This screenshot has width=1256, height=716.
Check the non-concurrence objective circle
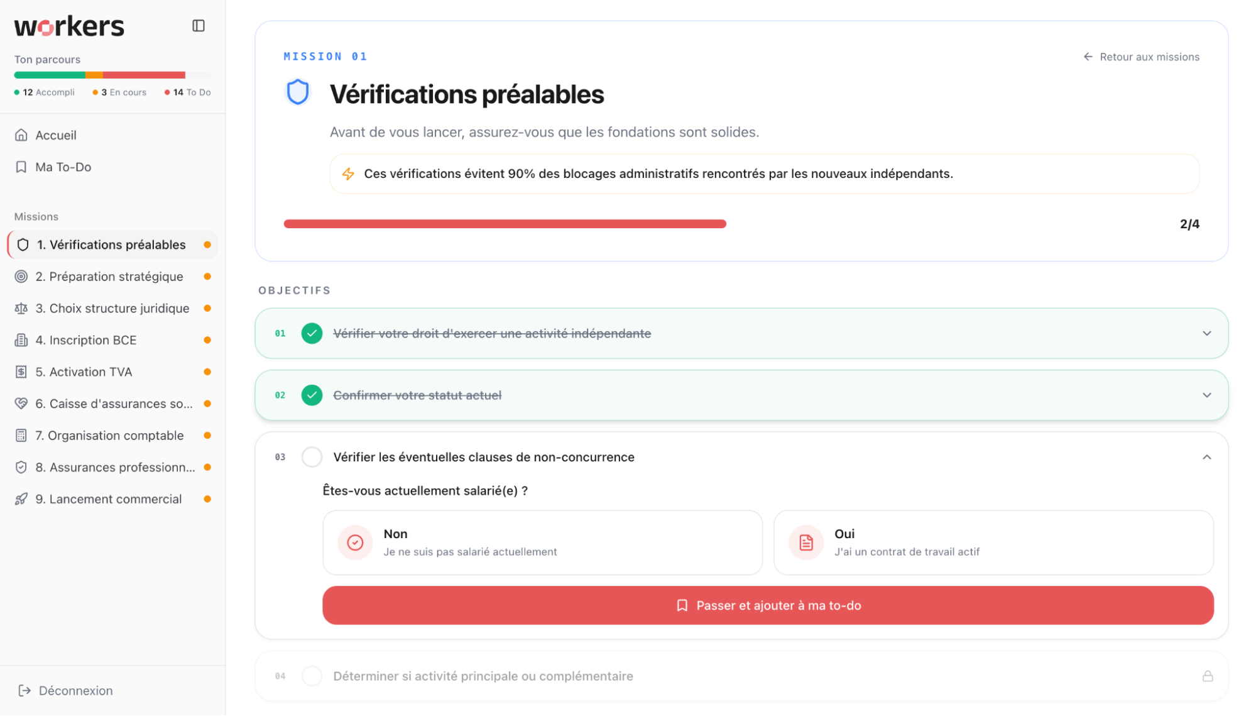[x=312, y=457]
